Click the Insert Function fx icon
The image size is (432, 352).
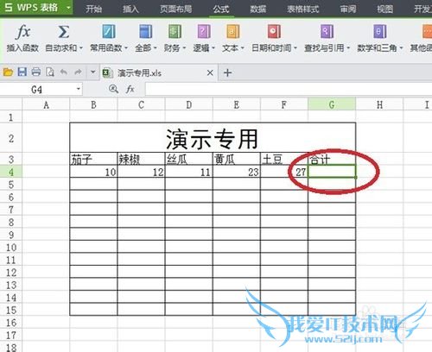coord(22,32)
